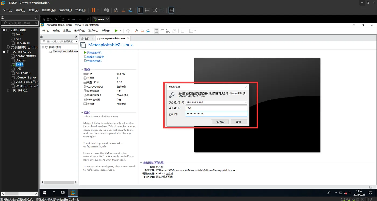Screen dimensions: 377x201
Task: Open console view icon in outer toolbar
Action: pyautogui.click(x=171, y=10)
